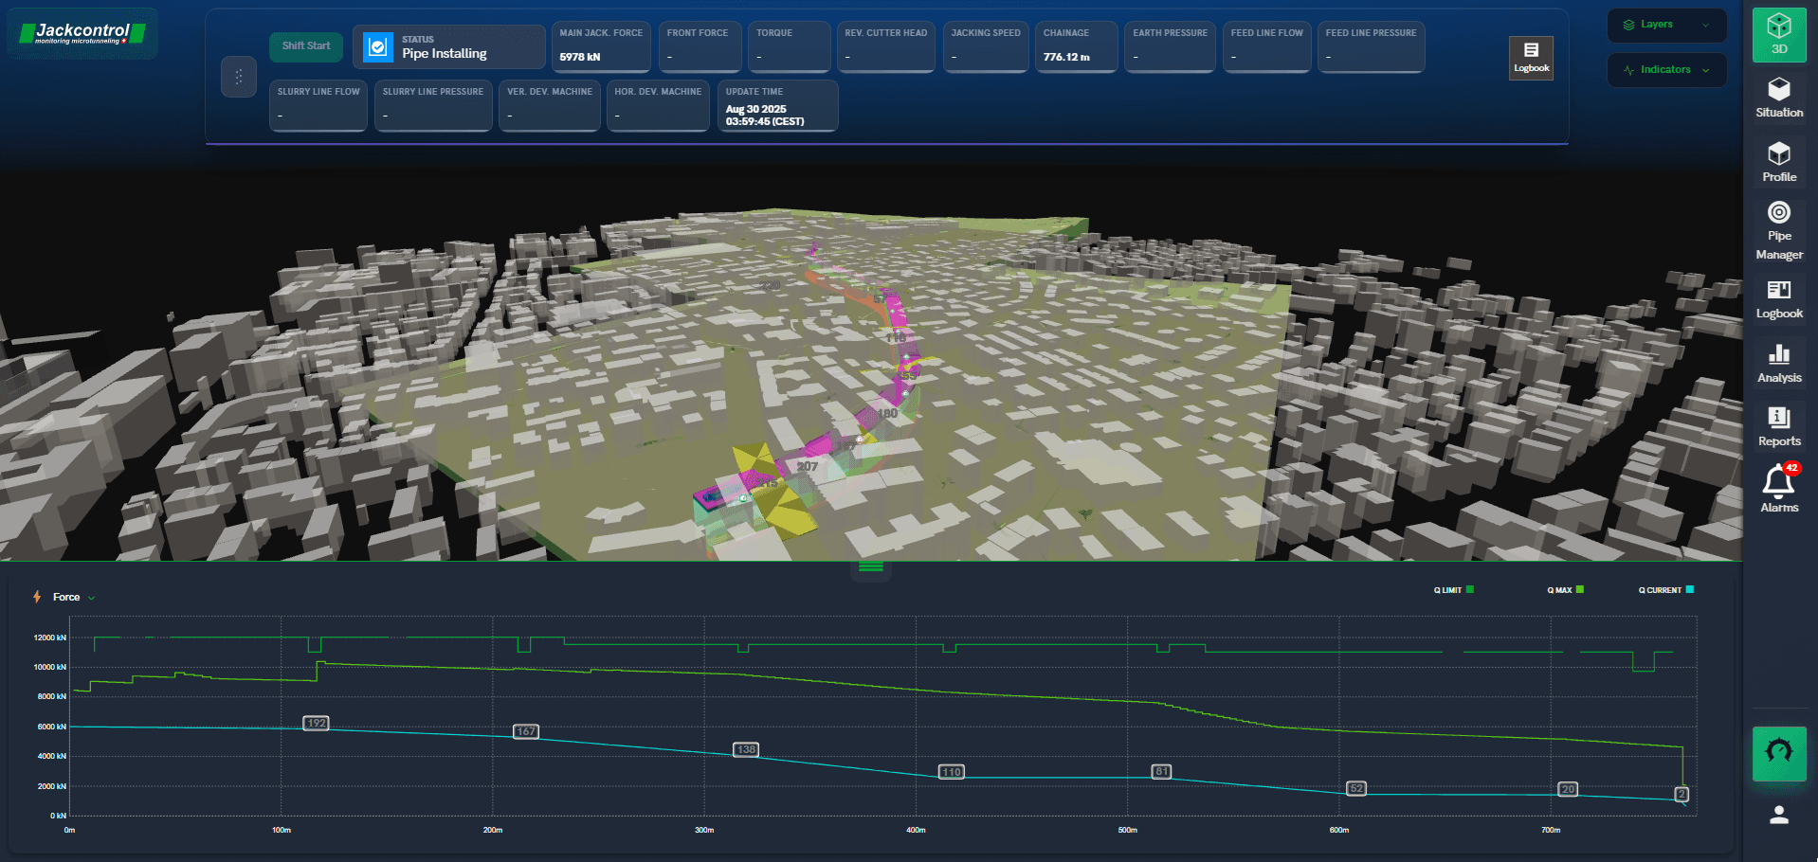The height and width of the screenshot is (862, 1818).
Task: Expand the Layers dropdown
Action: [1666, 25]
